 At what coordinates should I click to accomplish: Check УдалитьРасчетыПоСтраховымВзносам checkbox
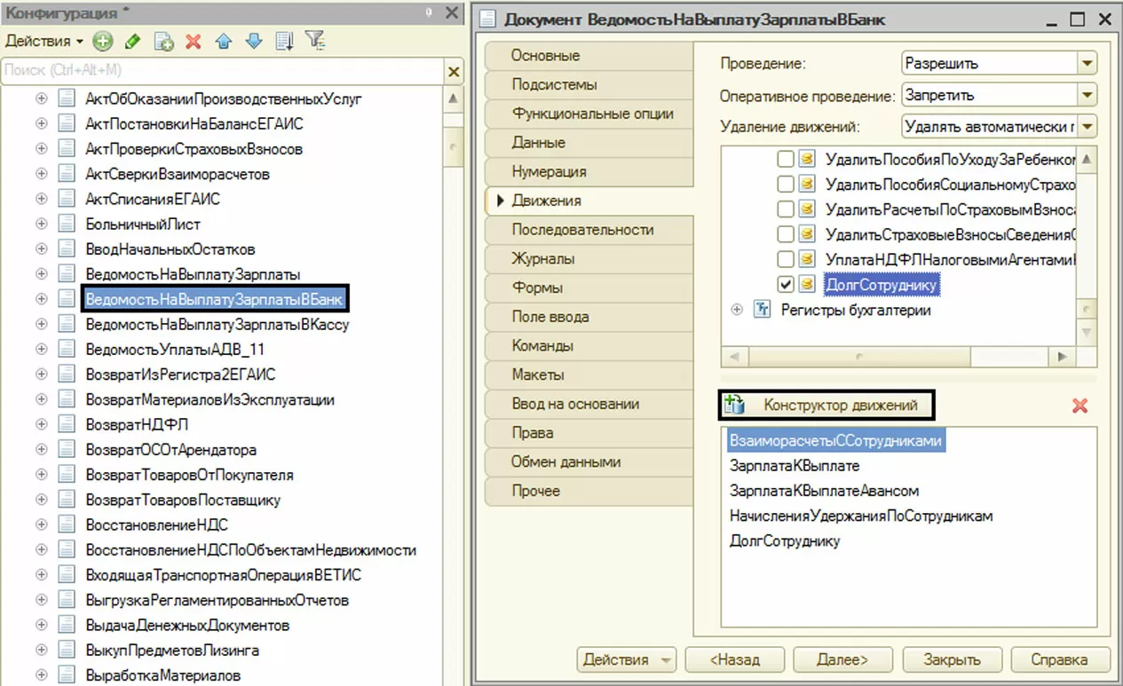coord(785,209)
